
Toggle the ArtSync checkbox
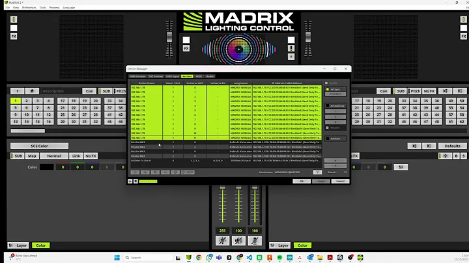pyautogui.click(x=328, y=89)
